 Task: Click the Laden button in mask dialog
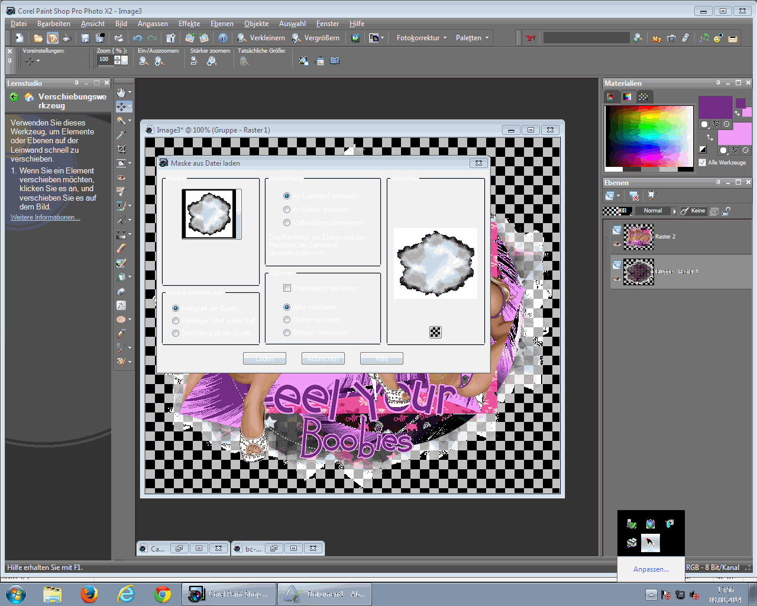[x=264, y=359]
